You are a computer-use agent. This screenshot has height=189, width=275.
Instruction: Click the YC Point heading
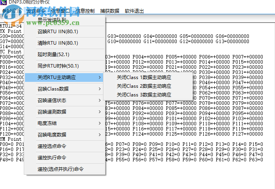(x=11, y=52)
